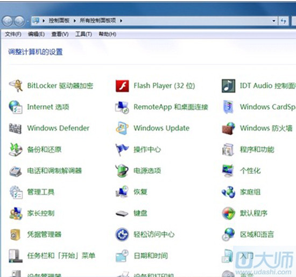Viewport: 296px width, 277px height.
Task: Open the 默认程序 icon
Action: [x=228, y=214]
